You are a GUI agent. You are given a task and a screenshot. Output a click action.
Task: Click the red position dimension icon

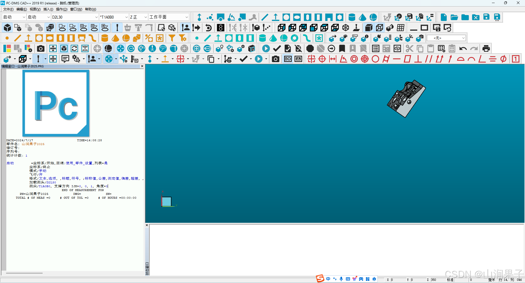[x=322, y=59]
